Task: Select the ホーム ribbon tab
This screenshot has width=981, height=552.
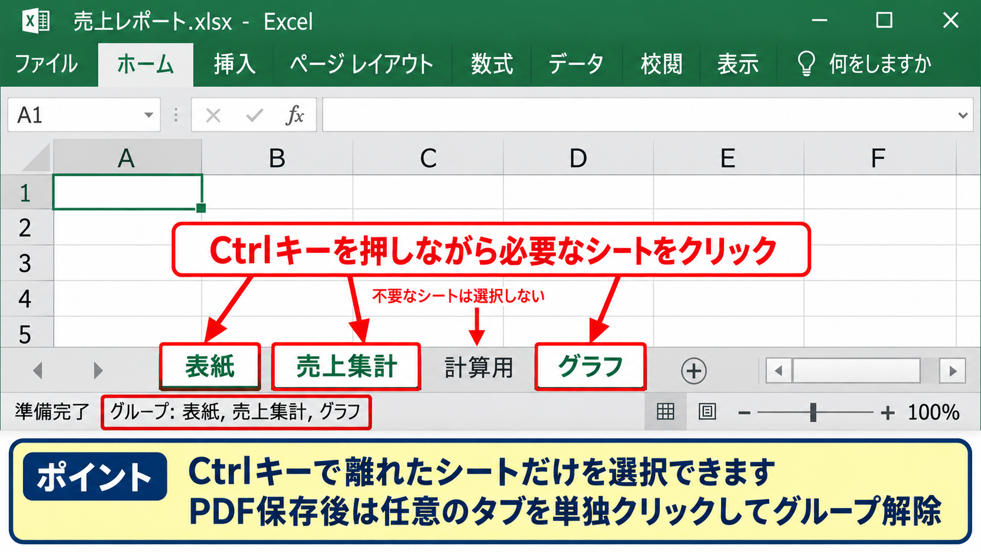Action: coord(146,64)
